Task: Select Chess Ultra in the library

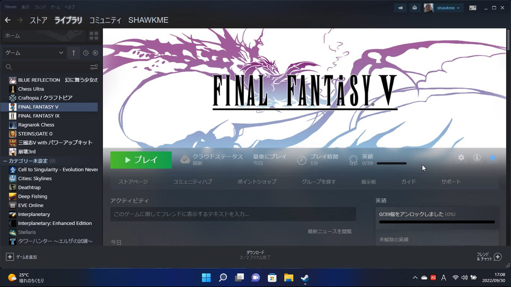Action: pyautogui.click(x=31, y=89)
